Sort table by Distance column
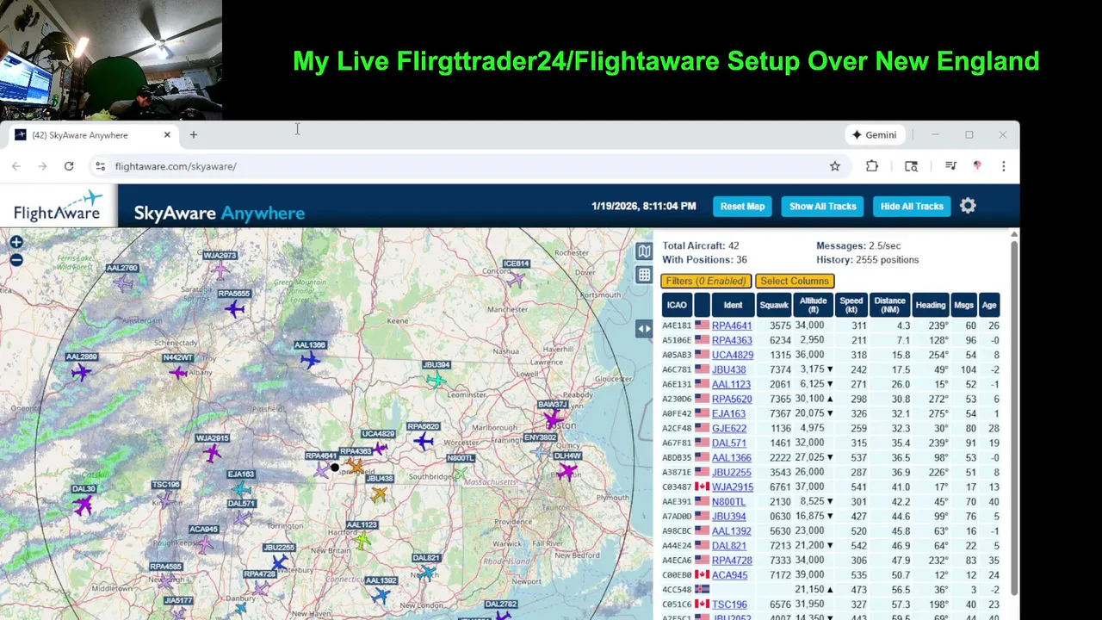 click(x=889, y=305)
